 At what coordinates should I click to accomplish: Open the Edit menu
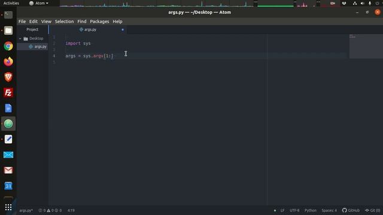(x=34, y=21)
